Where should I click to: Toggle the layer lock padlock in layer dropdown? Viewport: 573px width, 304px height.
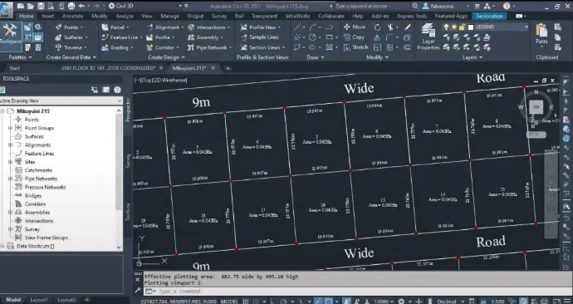click(462, 27)
